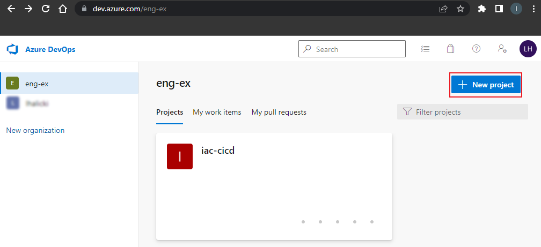Share this page via address bar icon
The image size is (541, 247).
[x=443, y=9]
